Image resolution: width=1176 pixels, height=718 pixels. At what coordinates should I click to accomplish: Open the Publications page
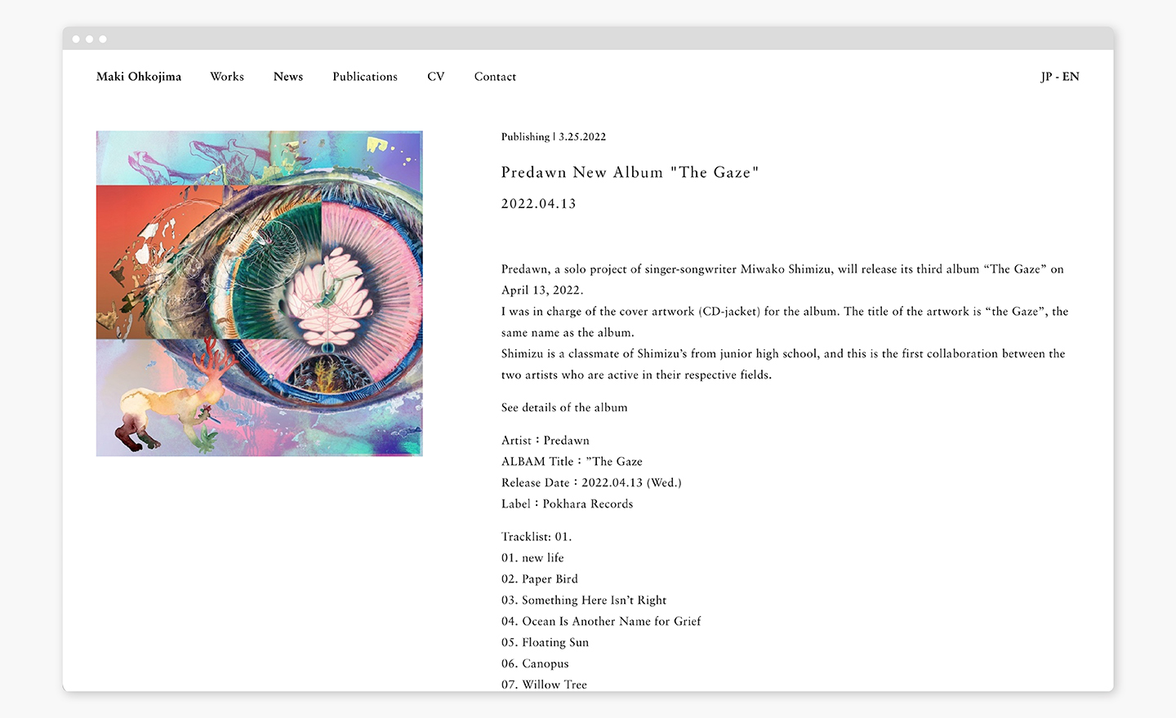(x=365, y=77)
